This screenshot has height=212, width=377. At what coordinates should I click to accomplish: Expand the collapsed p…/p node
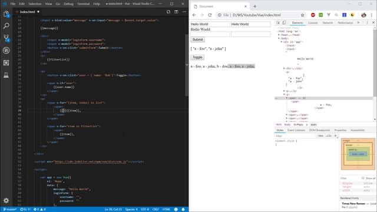pyautogui.click(x=284, y=91)
